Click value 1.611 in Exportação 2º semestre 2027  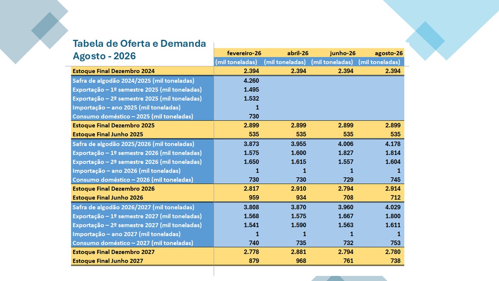[x=393, y=225]
